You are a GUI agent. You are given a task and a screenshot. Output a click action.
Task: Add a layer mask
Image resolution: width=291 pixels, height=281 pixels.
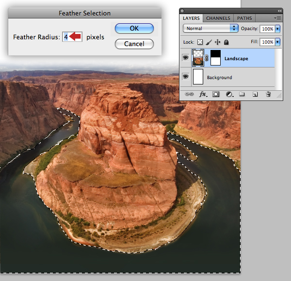point(216,94)
